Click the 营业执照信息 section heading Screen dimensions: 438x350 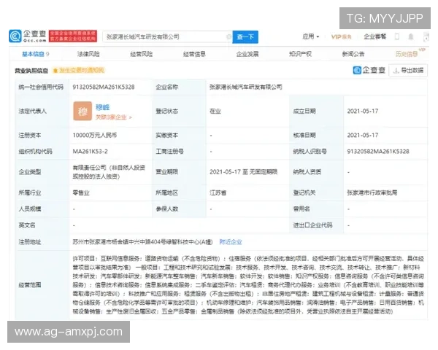[31, 71]
